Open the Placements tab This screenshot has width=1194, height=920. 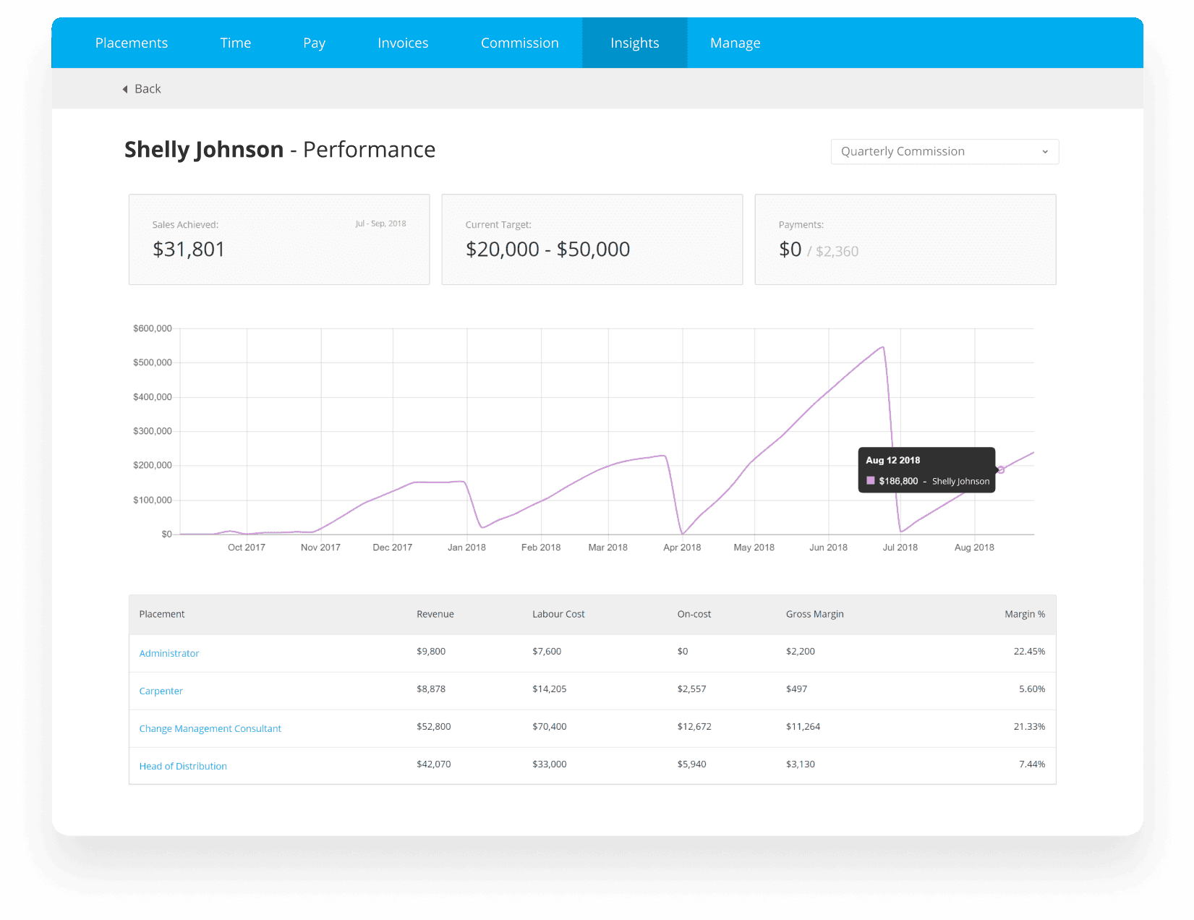132,43
